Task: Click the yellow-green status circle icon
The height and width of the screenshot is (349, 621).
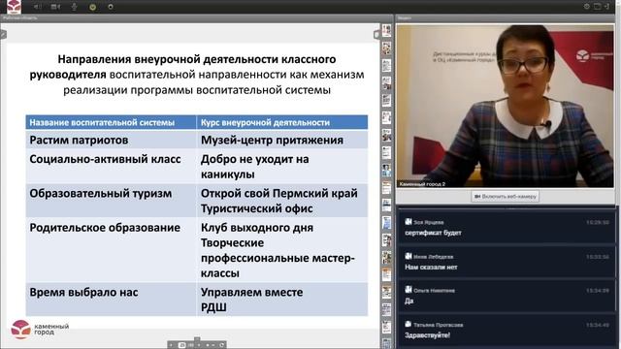Action: point(93,7)
